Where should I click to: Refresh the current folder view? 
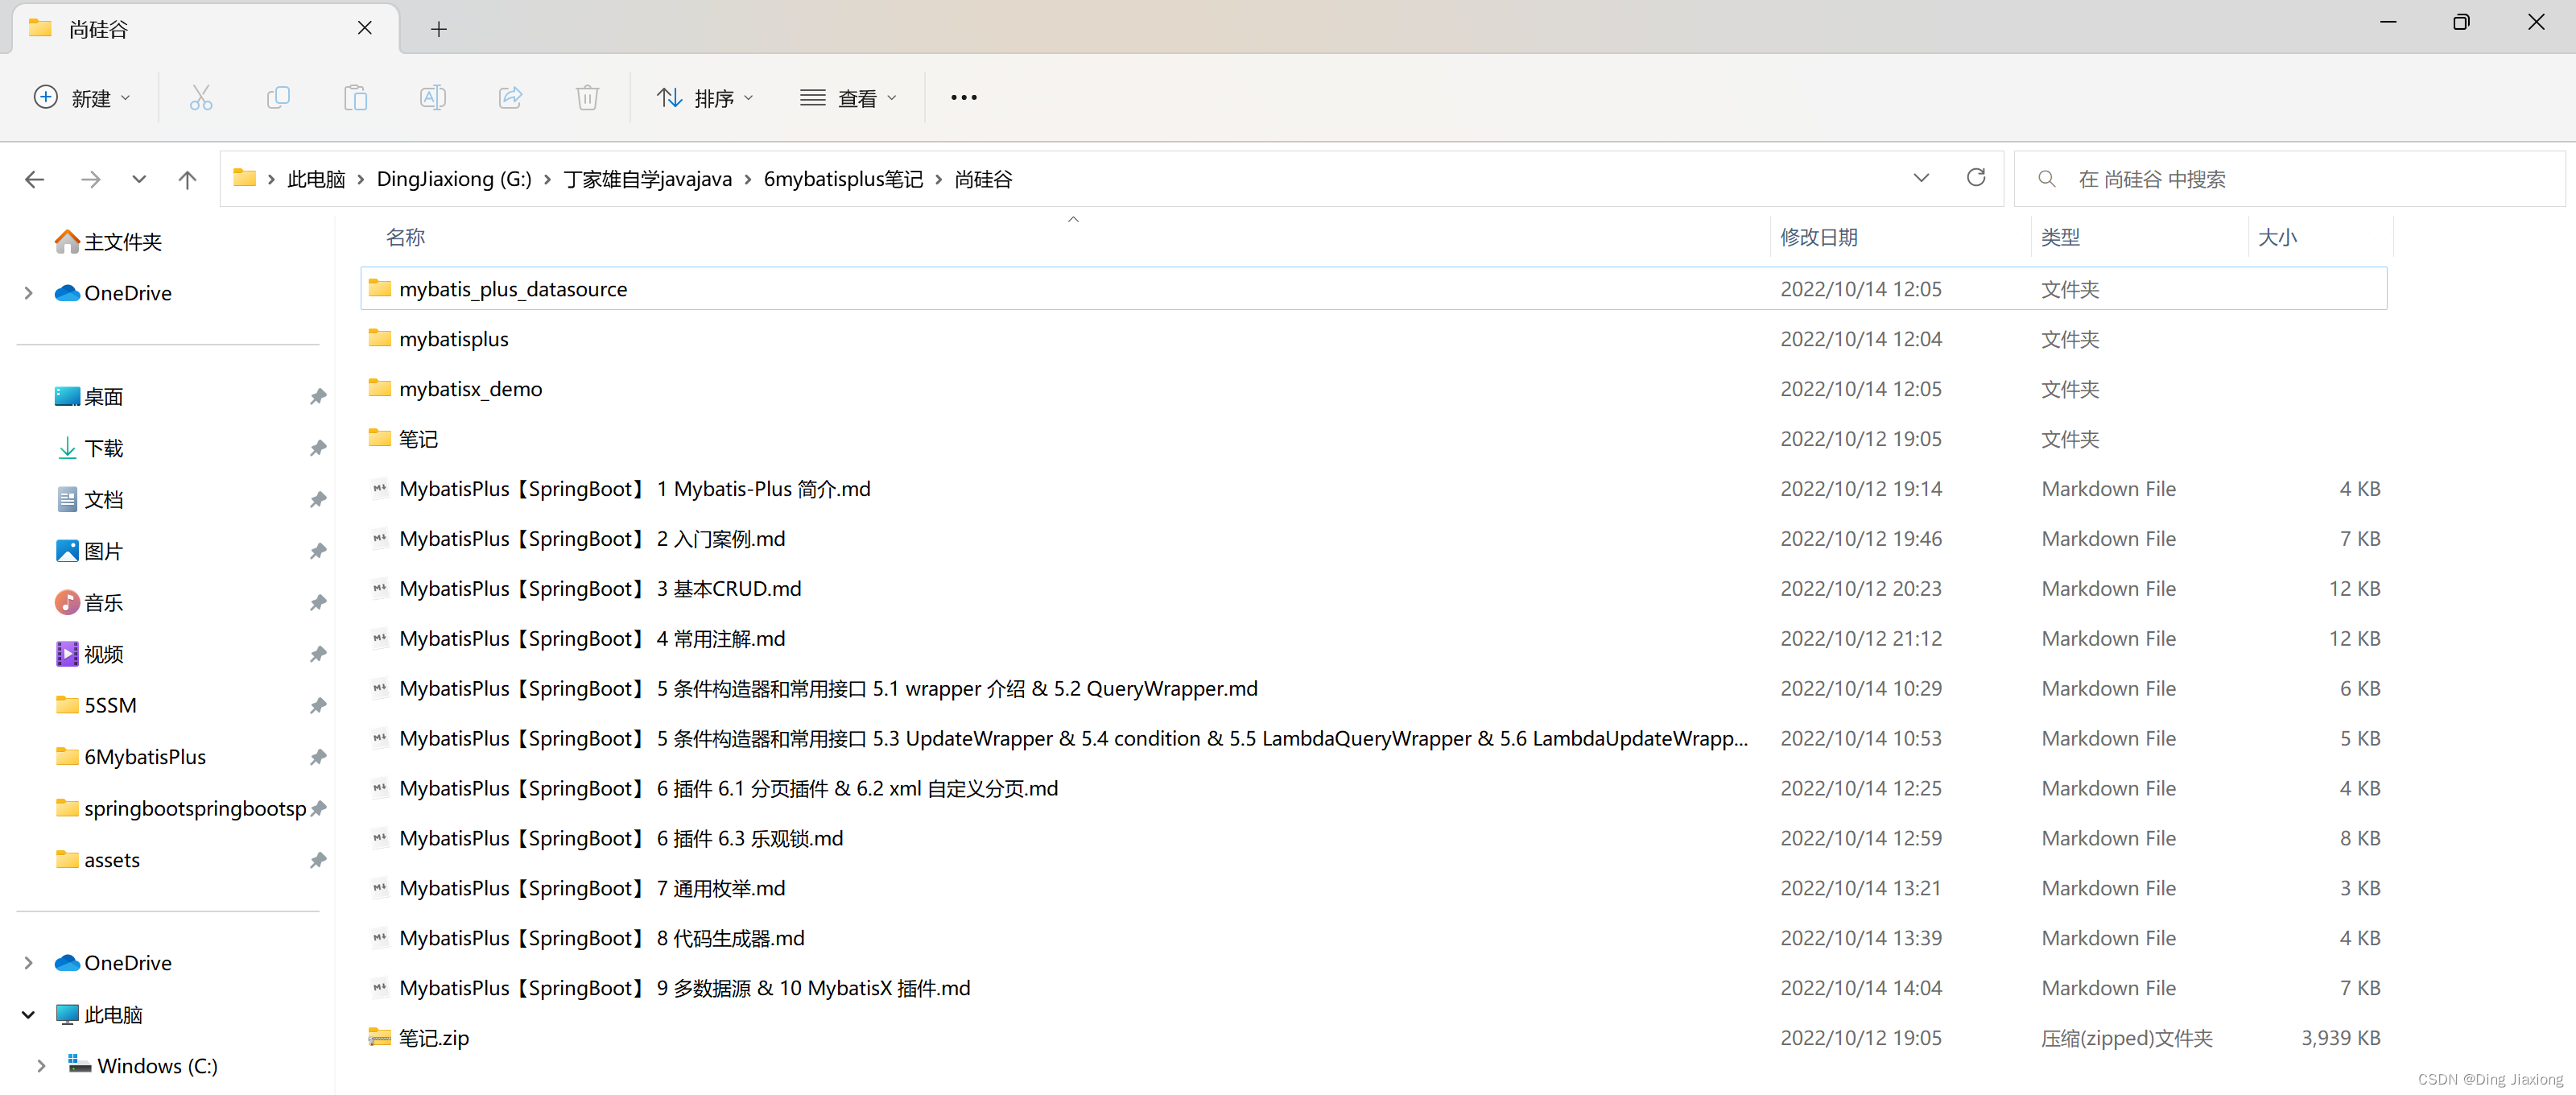(x=1975, y=178)
